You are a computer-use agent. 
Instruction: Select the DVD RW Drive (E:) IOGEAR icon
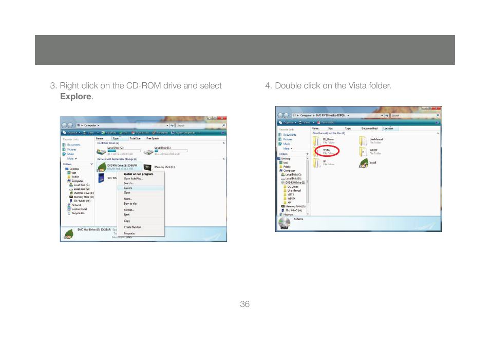tap(102, 167)
